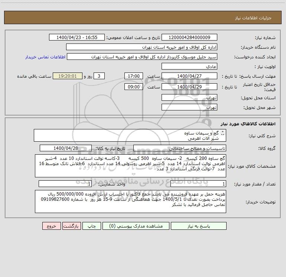The width and height of the screenshot is (286, 277).
Task: Click the تاریخ و ساعت اعلان عمومی label
Action: tap(133, 38)
